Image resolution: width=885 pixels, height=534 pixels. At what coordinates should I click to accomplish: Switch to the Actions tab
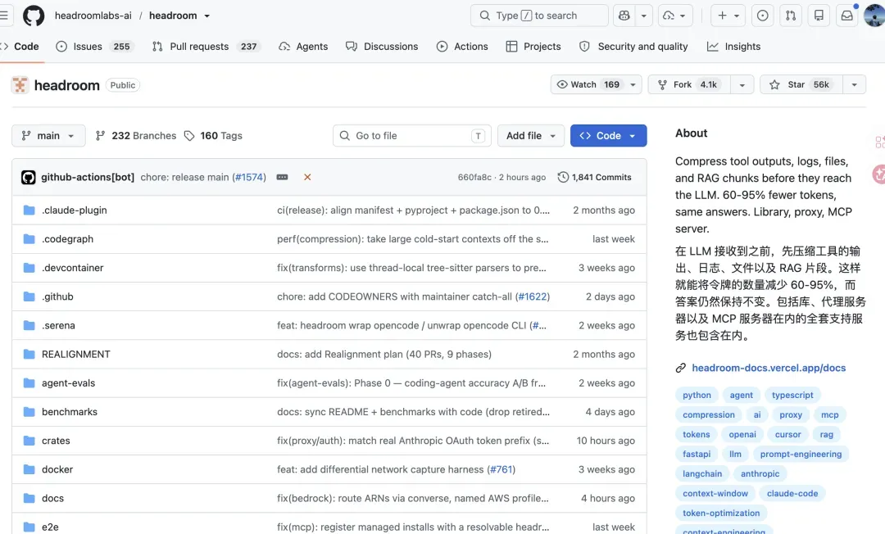pos(462,47)
